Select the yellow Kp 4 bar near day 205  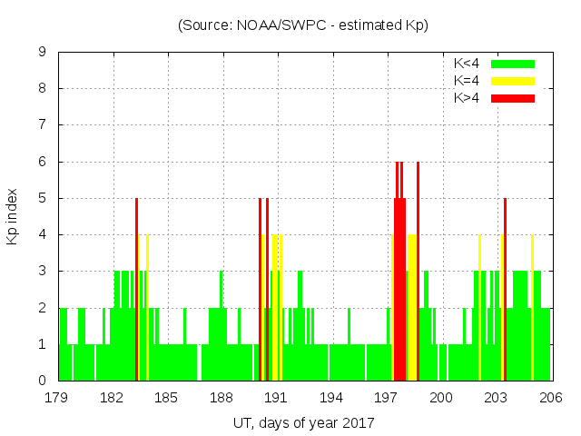[x=532, y=309]
